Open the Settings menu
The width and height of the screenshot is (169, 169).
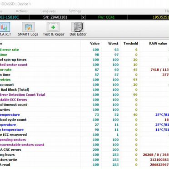pos(75,11)
